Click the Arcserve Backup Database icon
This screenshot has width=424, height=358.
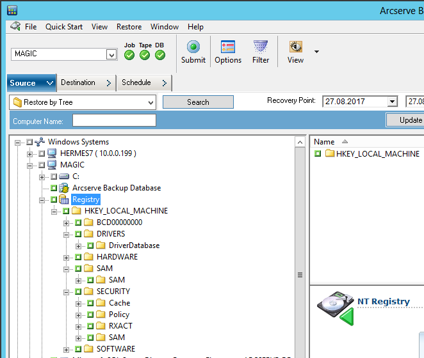(64, 188)
